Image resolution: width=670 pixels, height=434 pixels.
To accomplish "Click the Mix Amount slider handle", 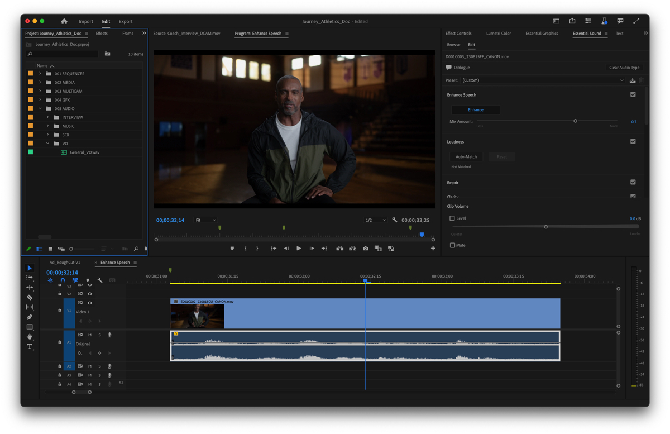I will pos(575,121).
